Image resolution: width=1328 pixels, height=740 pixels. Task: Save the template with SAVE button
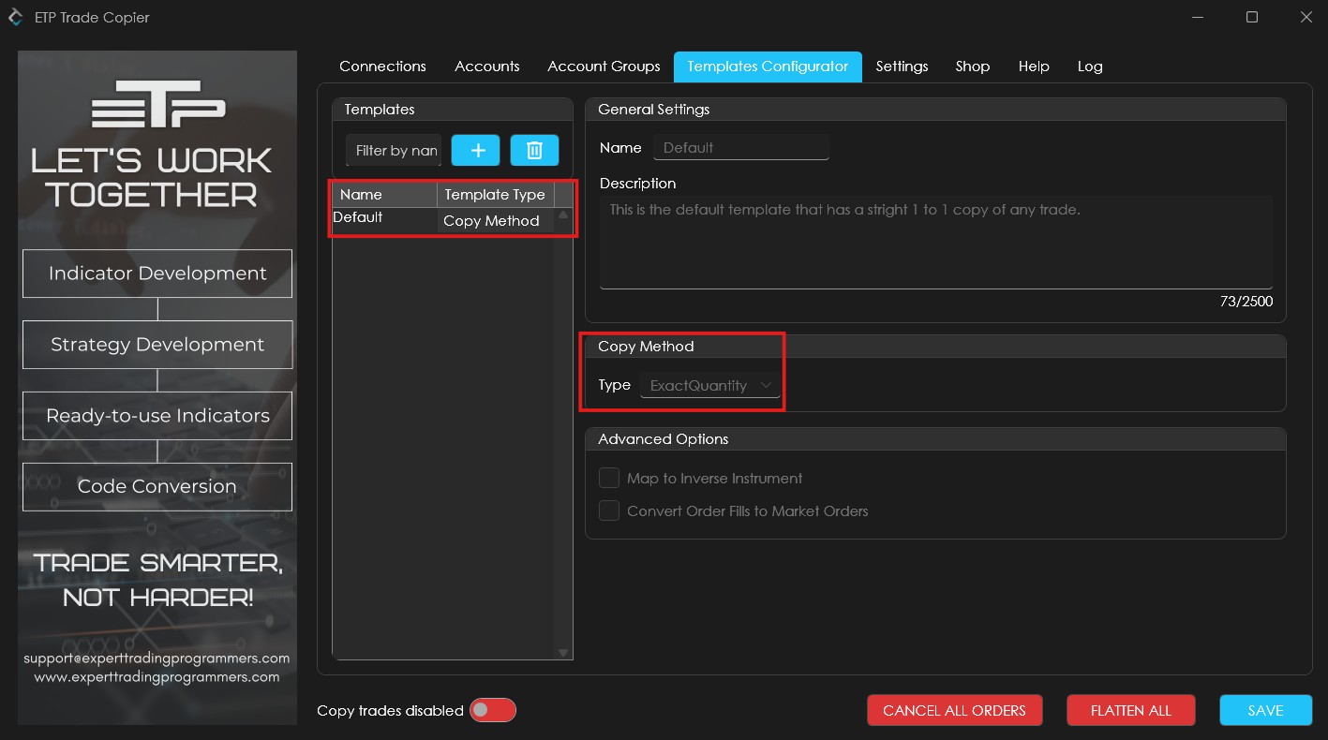point(1265,710)
